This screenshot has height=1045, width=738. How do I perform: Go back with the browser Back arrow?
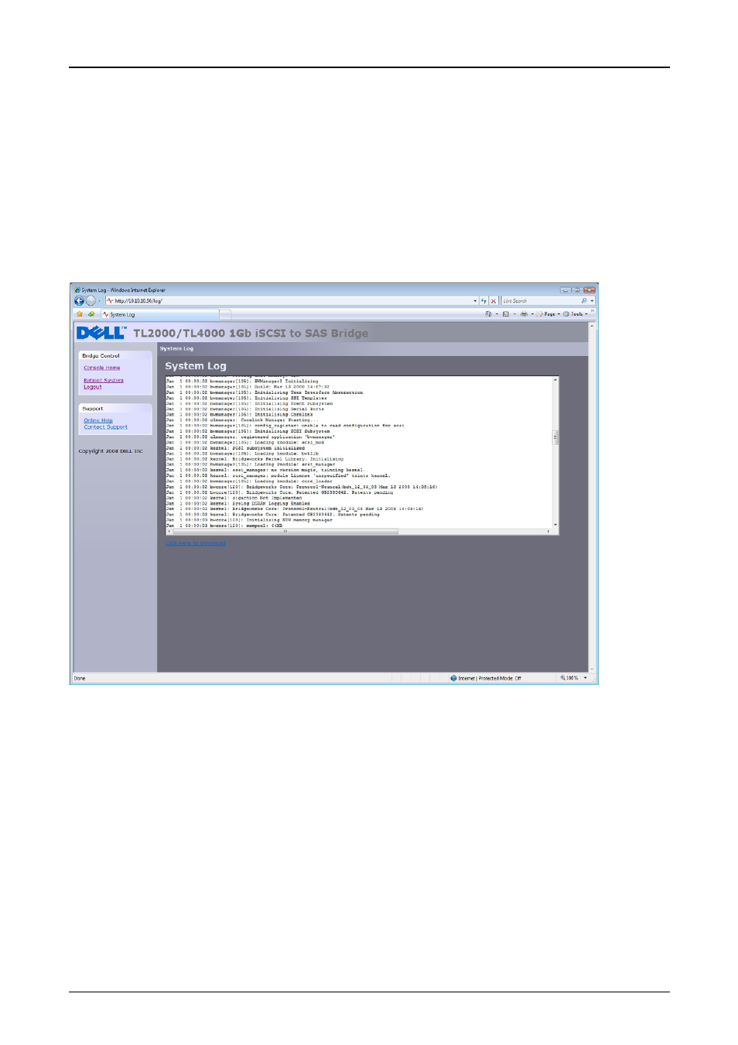pos(79,301)
